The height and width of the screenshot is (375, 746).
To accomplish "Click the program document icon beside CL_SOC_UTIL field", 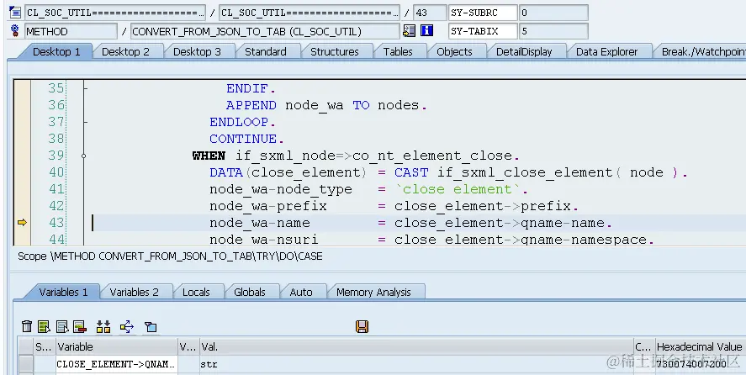I will [15, 12].
